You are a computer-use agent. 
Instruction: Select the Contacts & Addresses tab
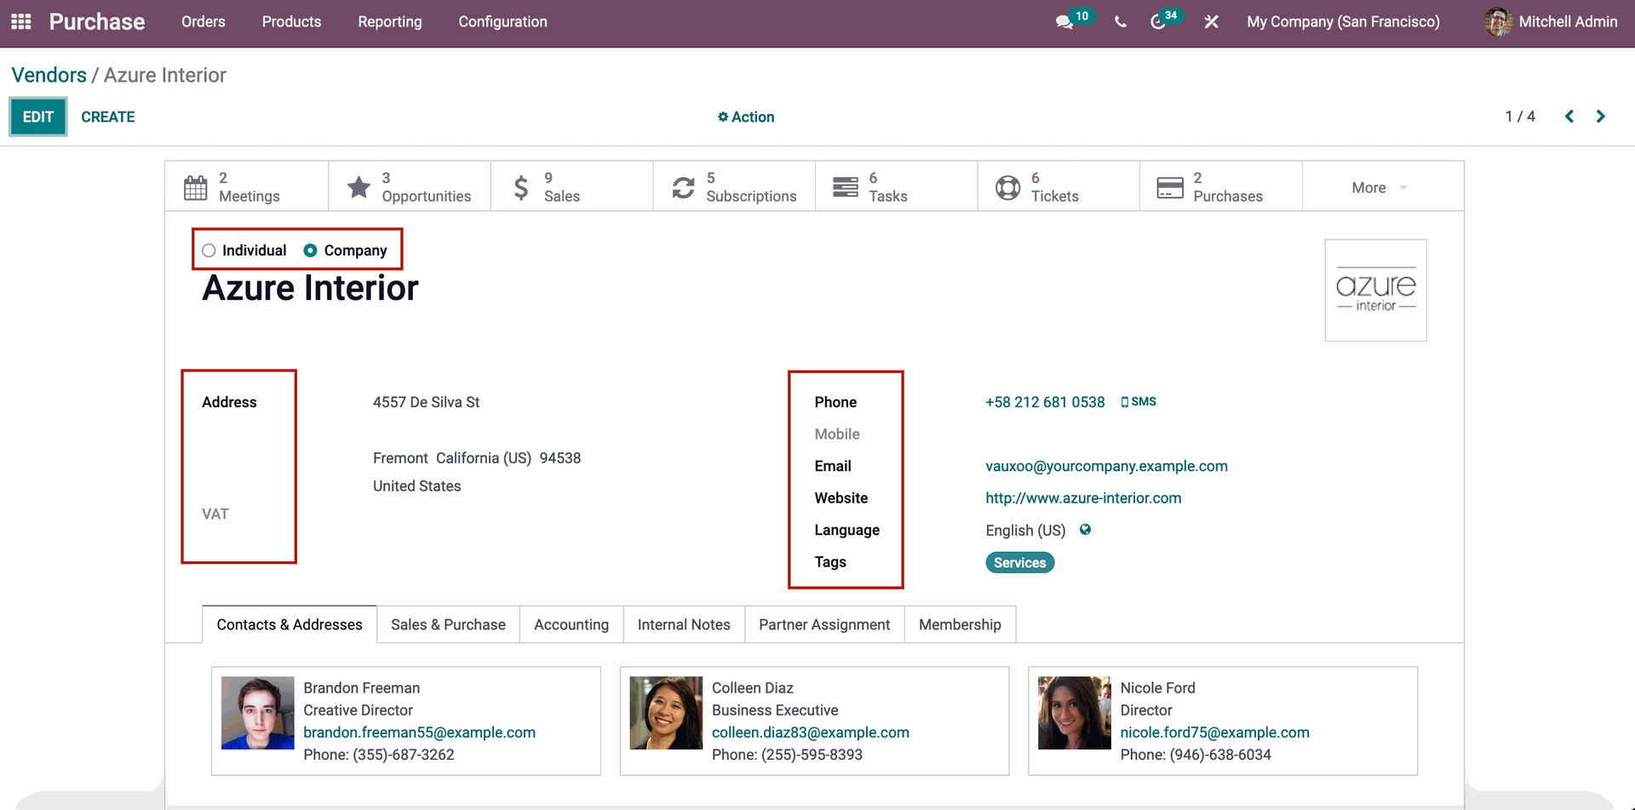point(290,624)
